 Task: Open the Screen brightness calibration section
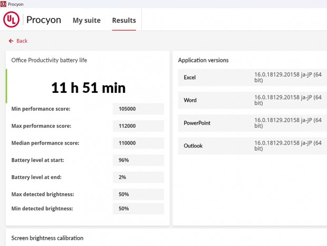point(47,238)
